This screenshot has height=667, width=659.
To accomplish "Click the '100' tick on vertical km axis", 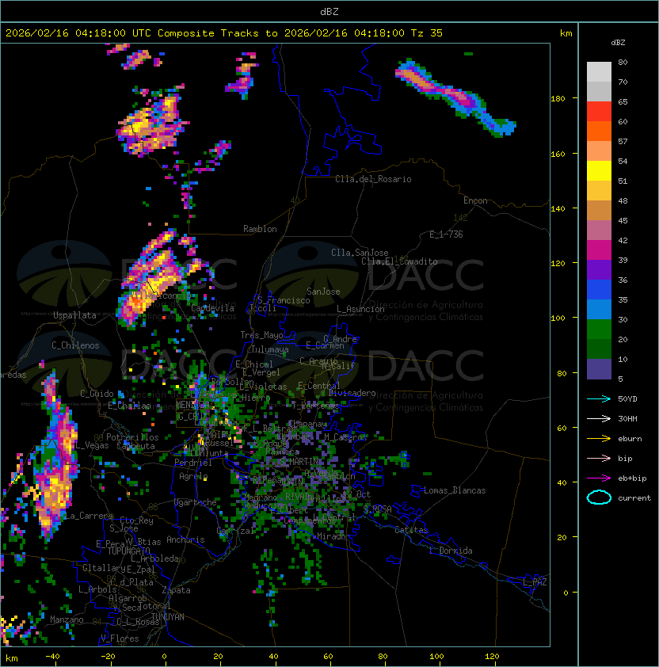I will click(558, 318).
